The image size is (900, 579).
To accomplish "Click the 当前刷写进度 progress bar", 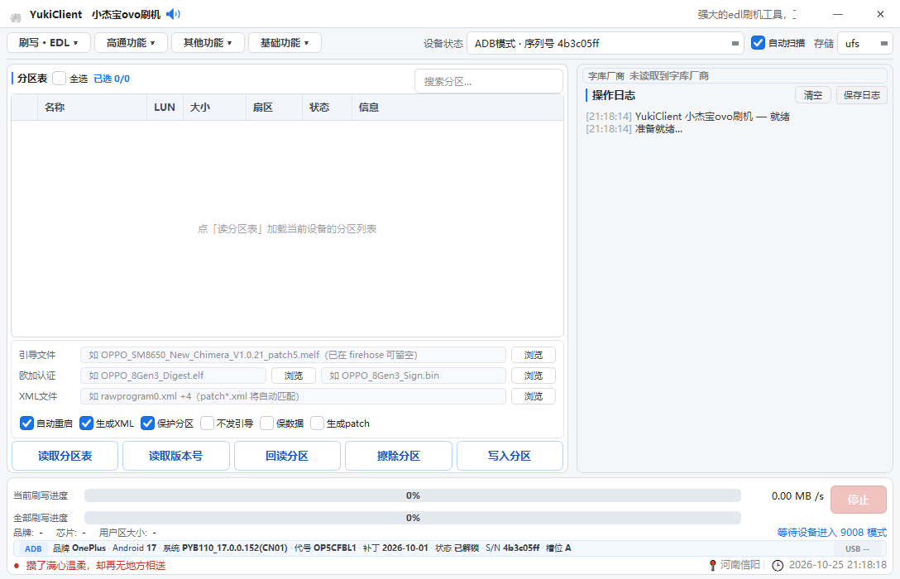I will tap(413, 495).
